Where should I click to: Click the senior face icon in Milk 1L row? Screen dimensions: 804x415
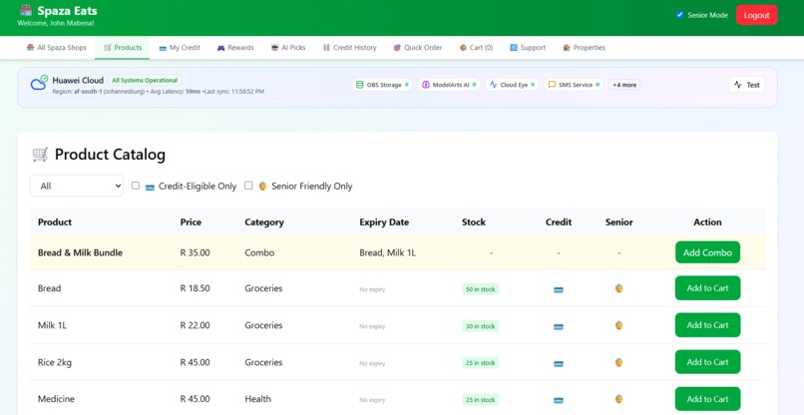pyautogui.click(x=618, y=325)
